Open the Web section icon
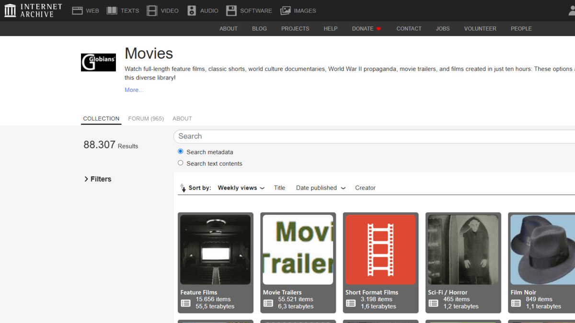The image size is (575, 323). 77,11
